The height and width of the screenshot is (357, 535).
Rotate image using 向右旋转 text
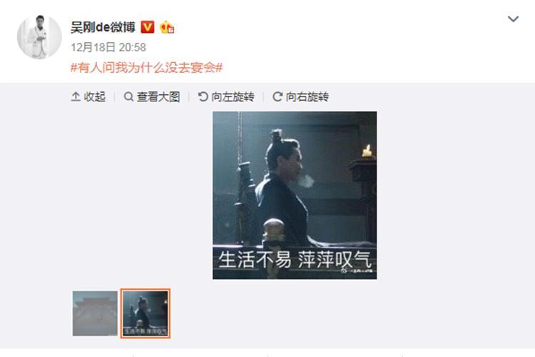307,96
